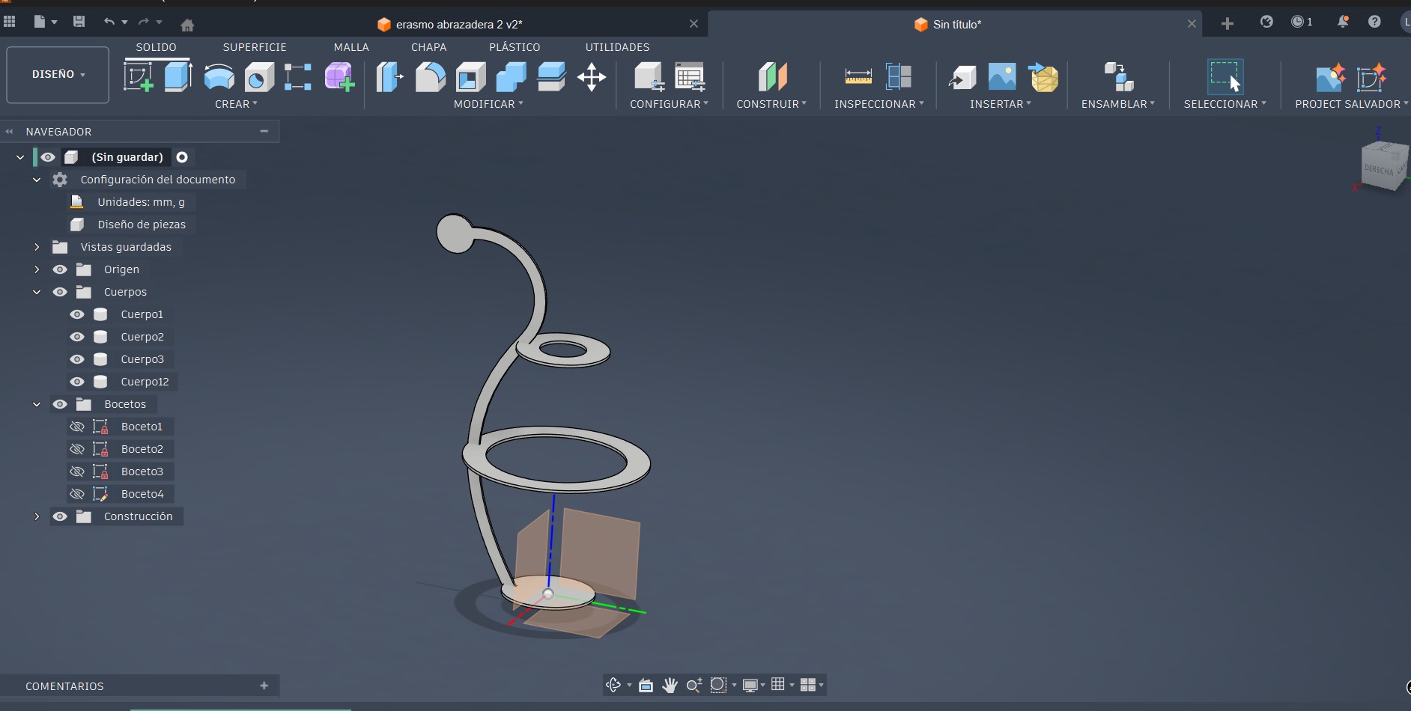Screen dimensions: 1411x711
Task: Toggle visibility of Origen folder
Action: point(60,269)
